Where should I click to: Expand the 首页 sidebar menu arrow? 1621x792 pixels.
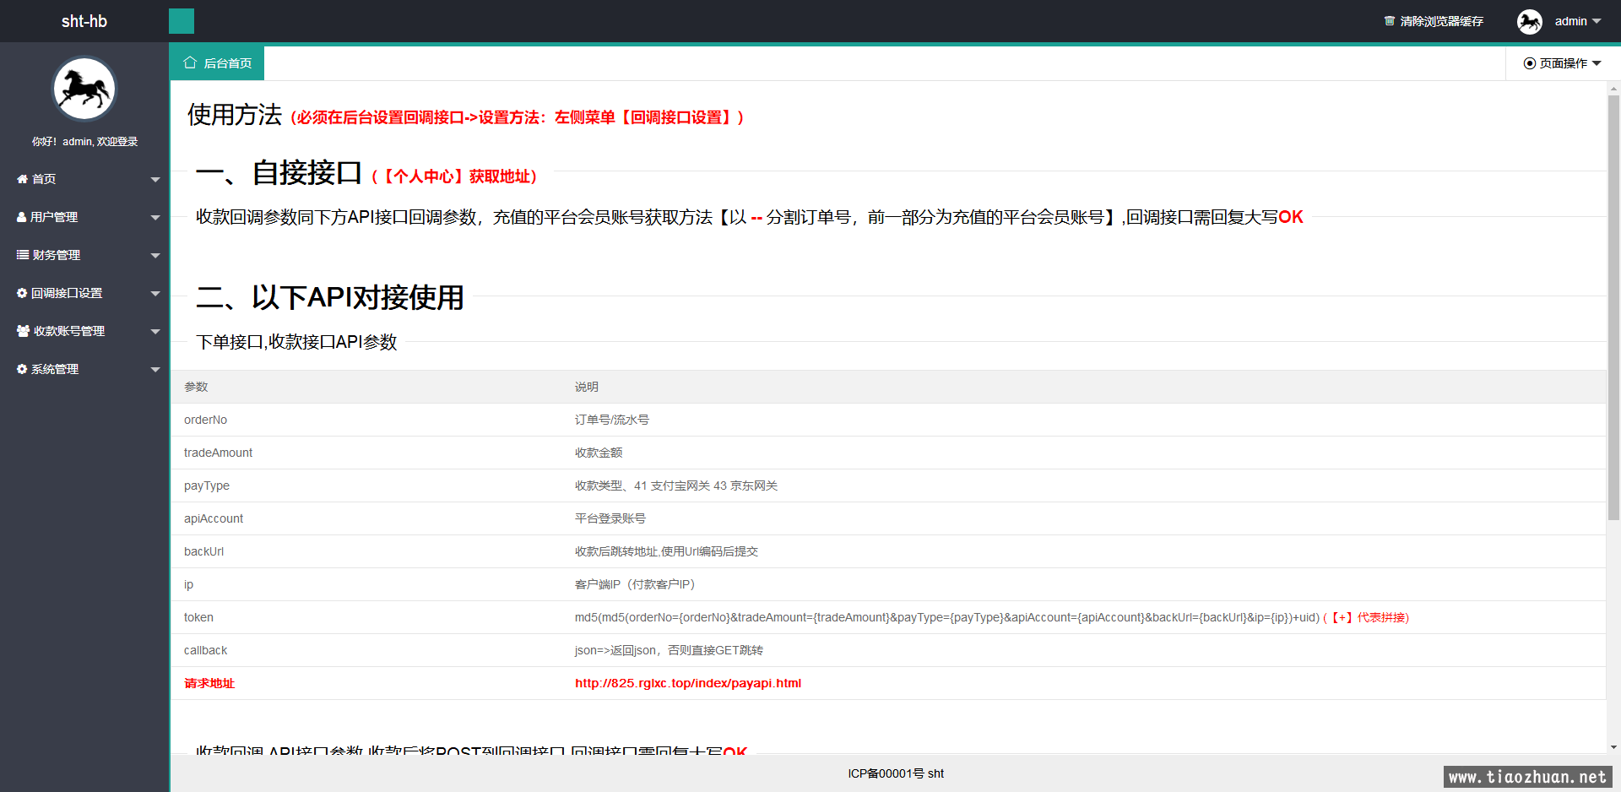155,179
